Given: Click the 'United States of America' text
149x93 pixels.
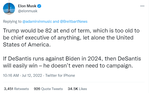Looking at the screenshot, I should point(68,41).
